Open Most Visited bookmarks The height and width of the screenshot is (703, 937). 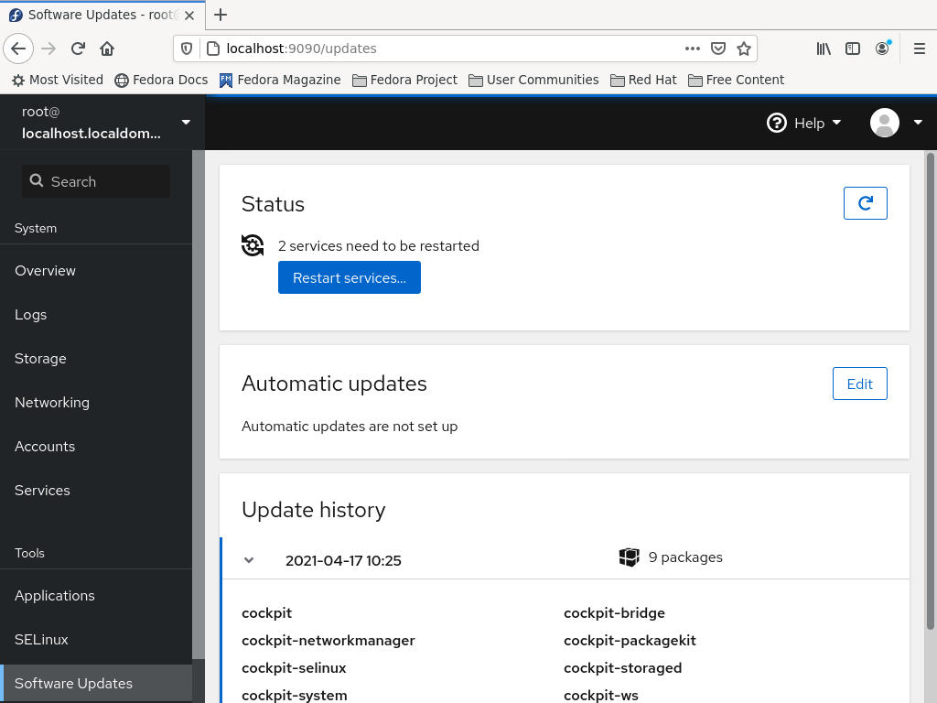(58, 80)
